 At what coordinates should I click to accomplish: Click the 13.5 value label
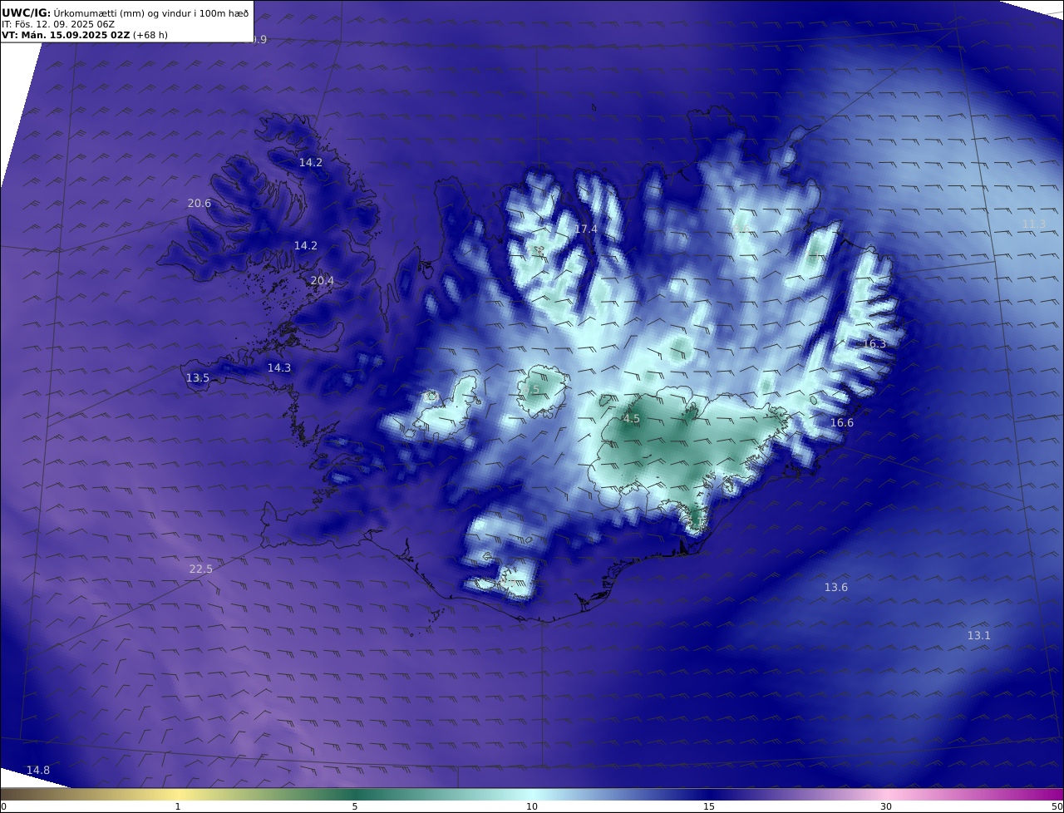point(198,378)
